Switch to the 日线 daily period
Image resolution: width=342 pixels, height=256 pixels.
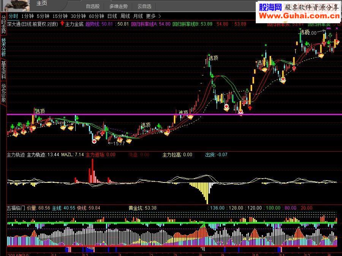(x=112, y=16)
